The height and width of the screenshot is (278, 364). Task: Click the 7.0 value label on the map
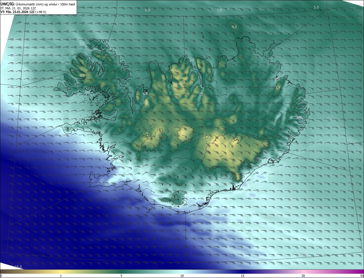coord(220,10)
